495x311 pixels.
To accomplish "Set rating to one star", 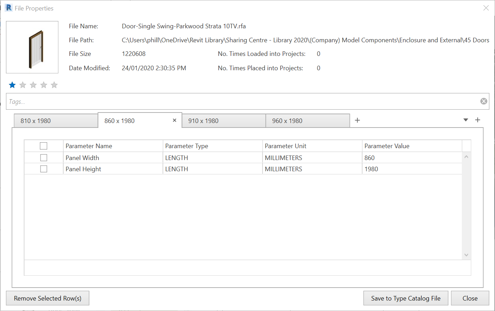I will (x=12, y=85).
